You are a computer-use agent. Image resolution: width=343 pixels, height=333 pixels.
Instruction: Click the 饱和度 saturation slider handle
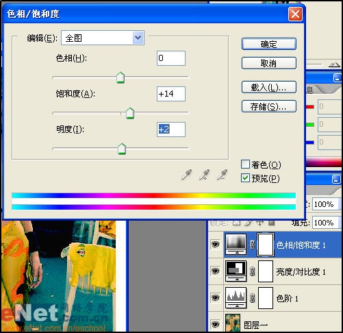point(130,113)
